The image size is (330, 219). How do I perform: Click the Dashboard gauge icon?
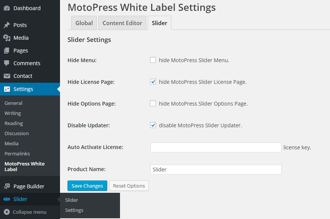(x=7, y=8)
